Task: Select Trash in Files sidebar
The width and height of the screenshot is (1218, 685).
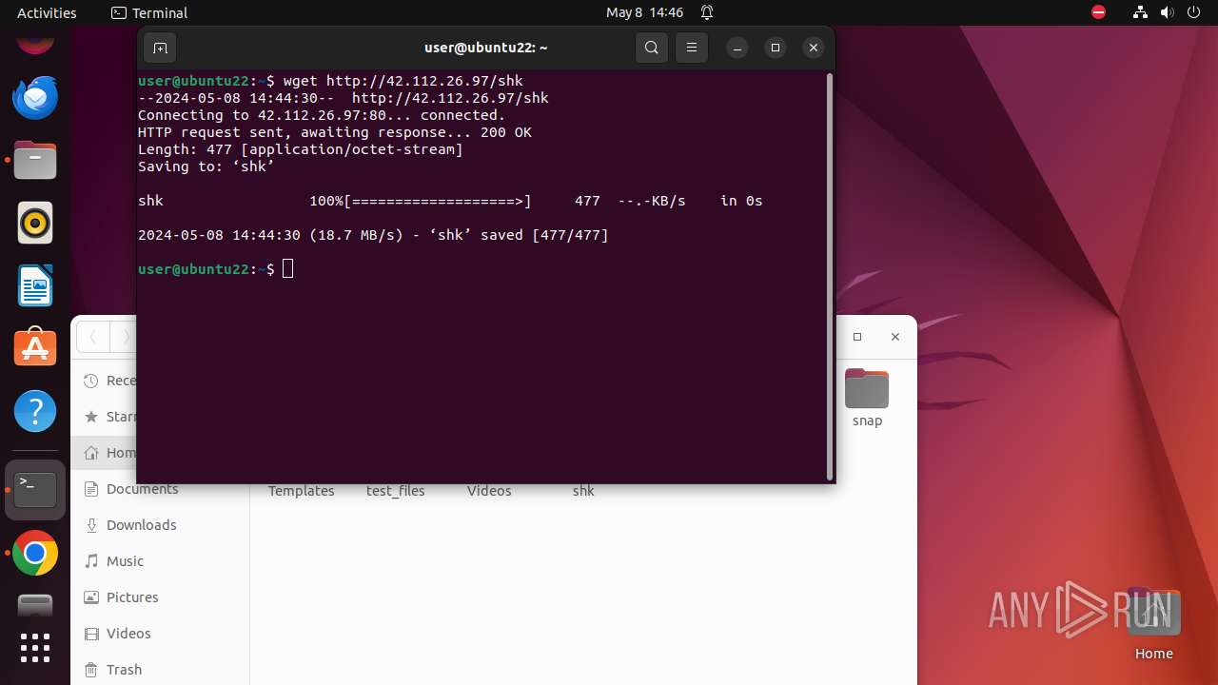Action: pyautogui.click(x=160, y=670)
